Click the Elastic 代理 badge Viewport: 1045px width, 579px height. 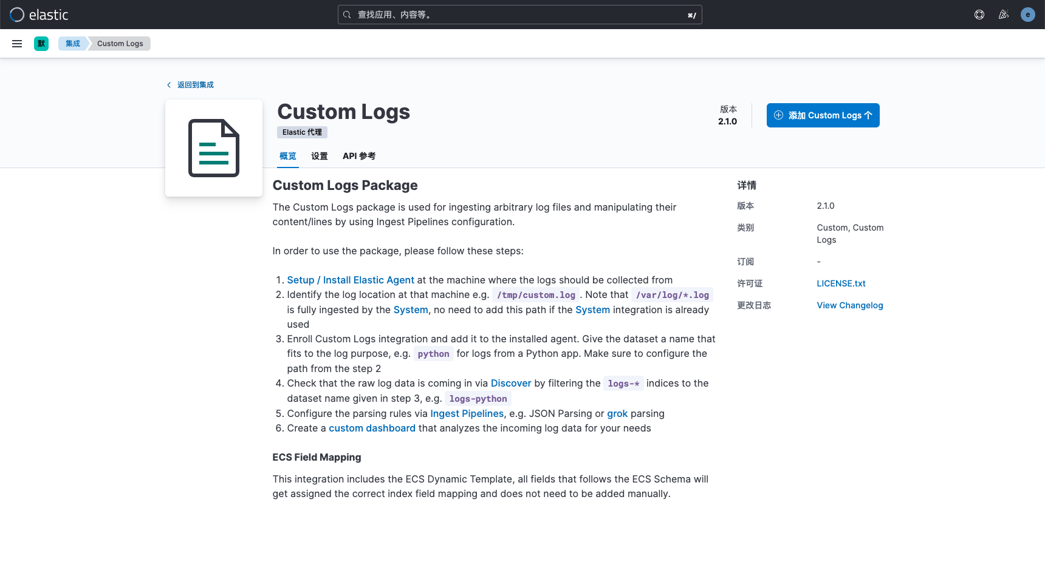(303, 132)
